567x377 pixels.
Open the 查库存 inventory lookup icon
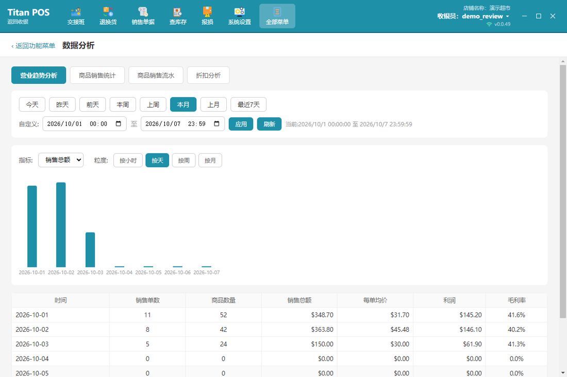tap(178, 16)
